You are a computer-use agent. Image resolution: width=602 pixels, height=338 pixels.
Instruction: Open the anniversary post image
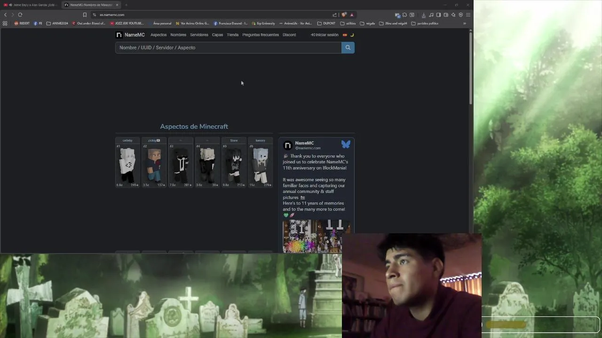pos(317,236)
